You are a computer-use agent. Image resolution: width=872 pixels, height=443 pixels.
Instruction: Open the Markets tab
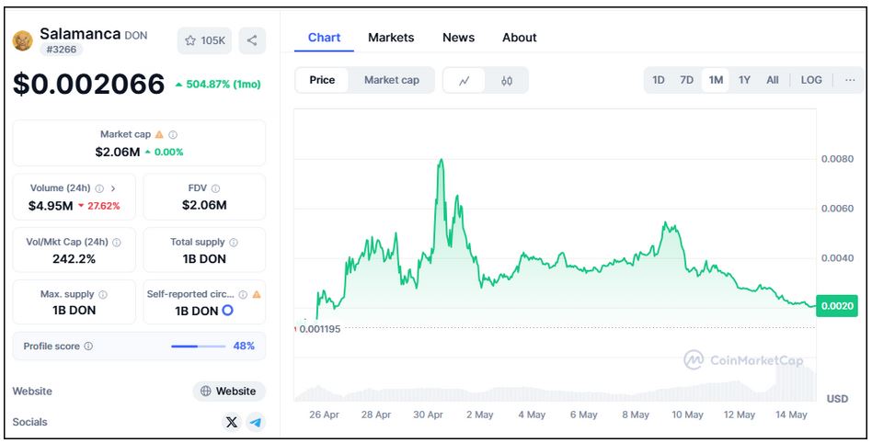(x=391, y=38)
